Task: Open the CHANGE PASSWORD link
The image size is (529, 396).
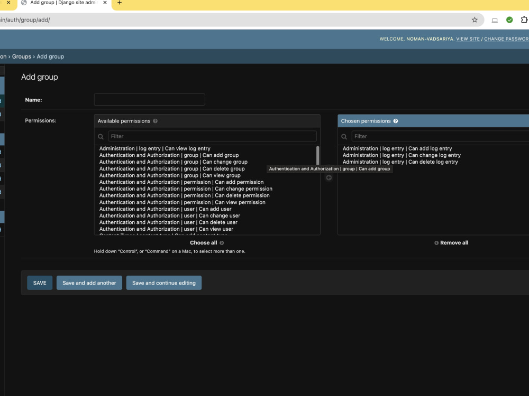Action: tap(506, 39)
